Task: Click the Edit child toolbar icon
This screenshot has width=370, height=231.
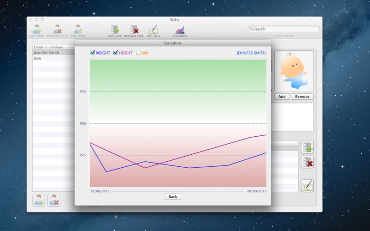Action: tap(78, 29)
